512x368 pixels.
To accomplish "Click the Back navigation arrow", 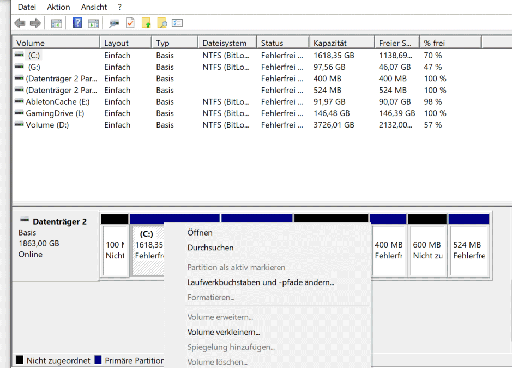I will tap(19, 22).
